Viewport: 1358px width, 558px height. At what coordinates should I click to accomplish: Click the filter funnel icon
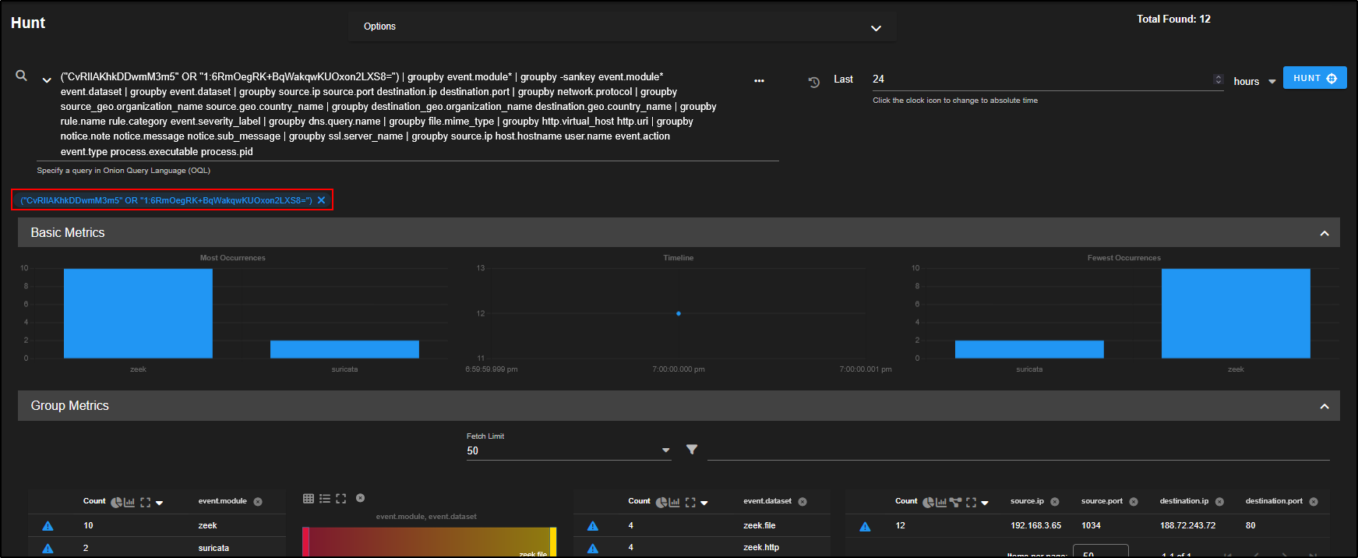tap(691, 450)
